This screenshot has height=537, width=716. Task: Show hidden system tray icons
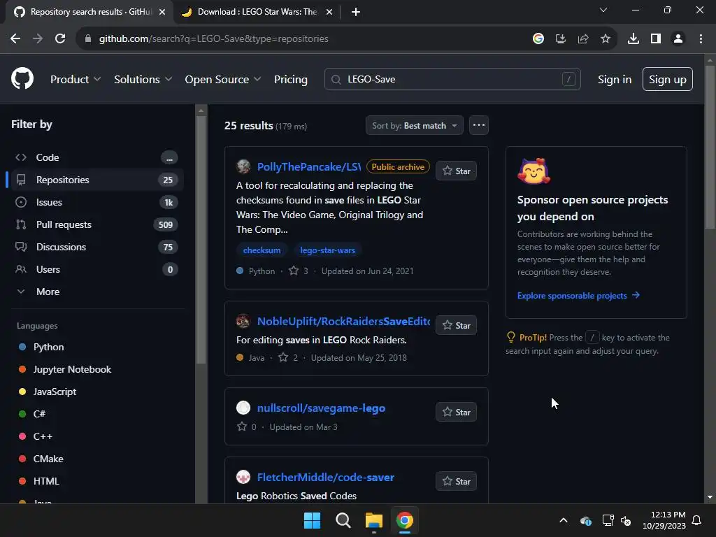coord(564,520)
